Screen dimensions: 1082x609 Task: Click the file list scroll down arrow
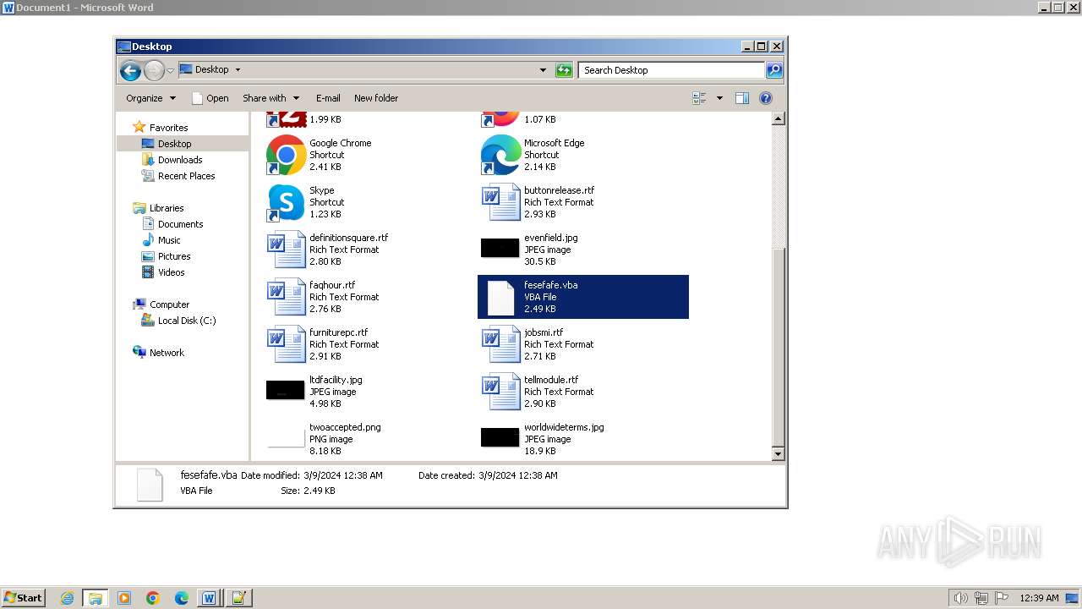779,454
